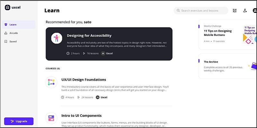Open The Archive card
The width and height of the screenshot is (257, 128).
pyautogui.click(x=211, y=62)
